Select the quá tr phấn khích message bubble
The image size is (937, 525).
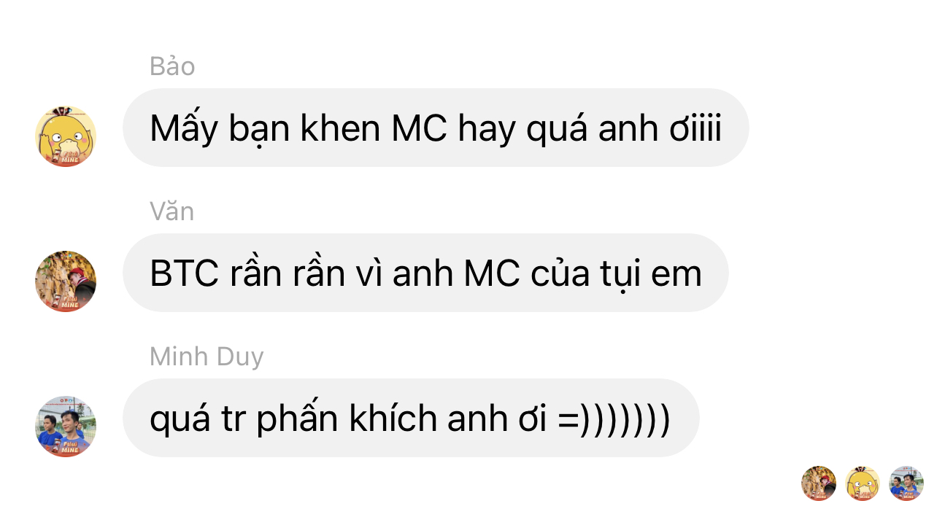pos(411,418)
